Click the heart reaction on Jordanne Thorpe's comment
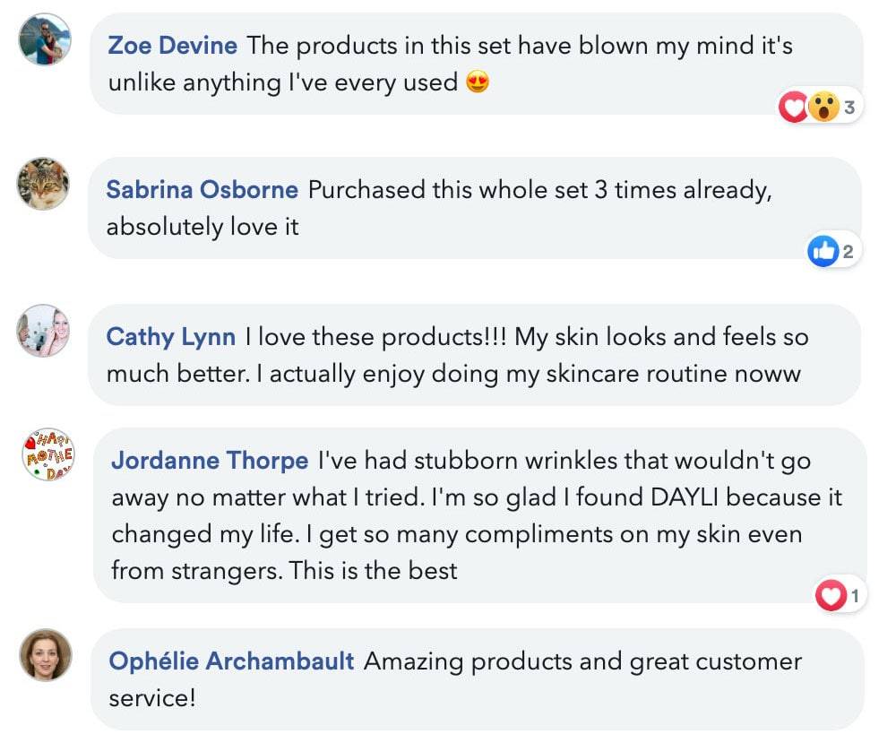 coord(831,595)
